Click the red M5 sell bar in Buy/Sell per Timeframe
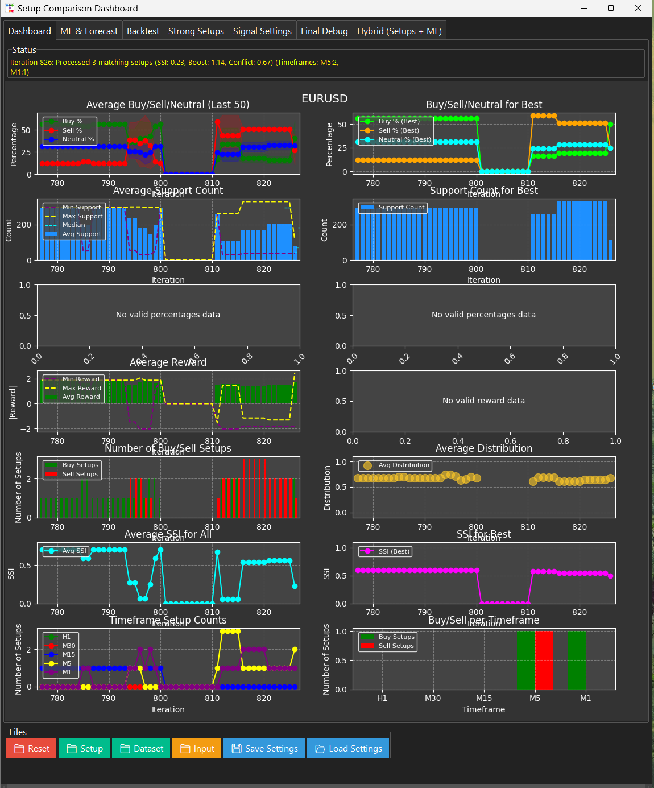The height and width of the screenshot is (788, 654). [x=544, y=661]
